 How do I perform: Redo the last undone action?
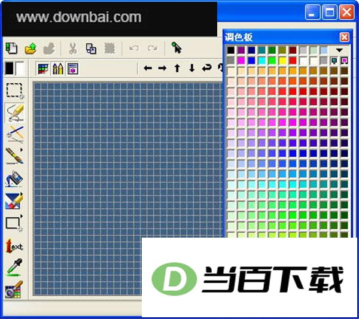coord(153,48)
